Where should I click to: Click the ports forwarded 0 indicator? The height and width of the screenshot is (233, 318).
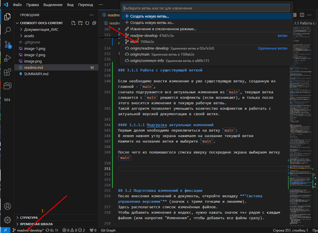[93, 230]
